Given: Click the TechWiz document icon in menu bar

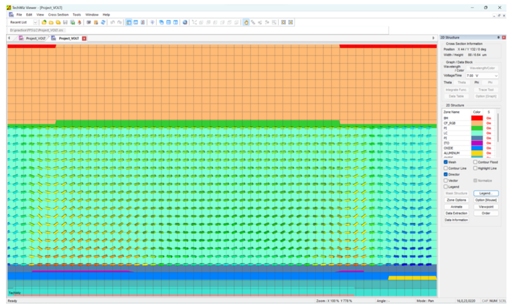Looking at the screenshot, I should [x=11, y=15].
